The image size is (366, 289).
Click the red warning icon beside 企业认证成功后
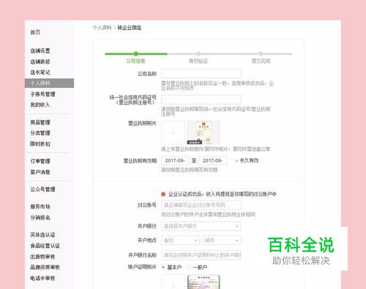pos(163,194)
